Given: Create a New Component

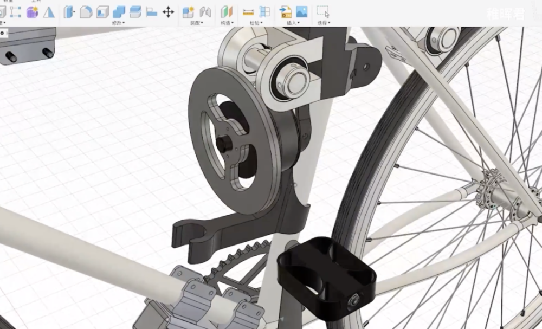Looking at the screenshot, I should 189,12.
